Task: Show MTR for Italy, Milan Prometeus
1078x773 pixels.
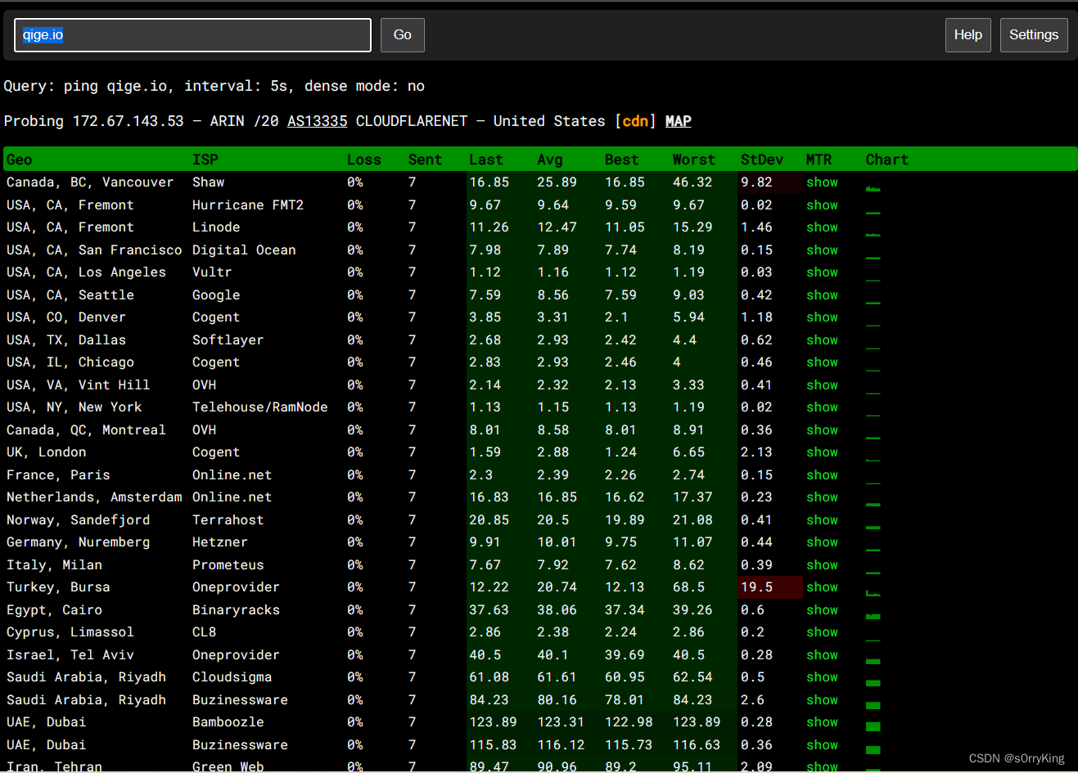Action: [822, 565]
